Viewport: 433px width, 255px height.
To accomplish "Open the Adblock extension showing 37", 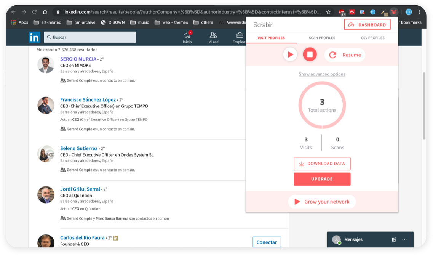I will tap(342, 13).
